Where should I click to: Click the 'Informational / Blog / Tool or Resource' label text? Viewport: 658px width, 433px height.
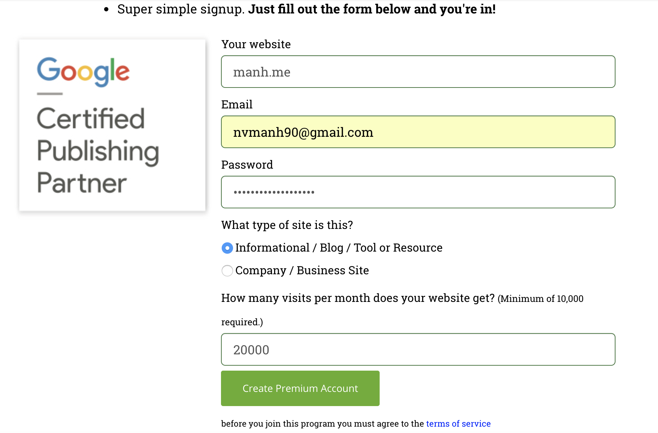[x=339, y=248]
